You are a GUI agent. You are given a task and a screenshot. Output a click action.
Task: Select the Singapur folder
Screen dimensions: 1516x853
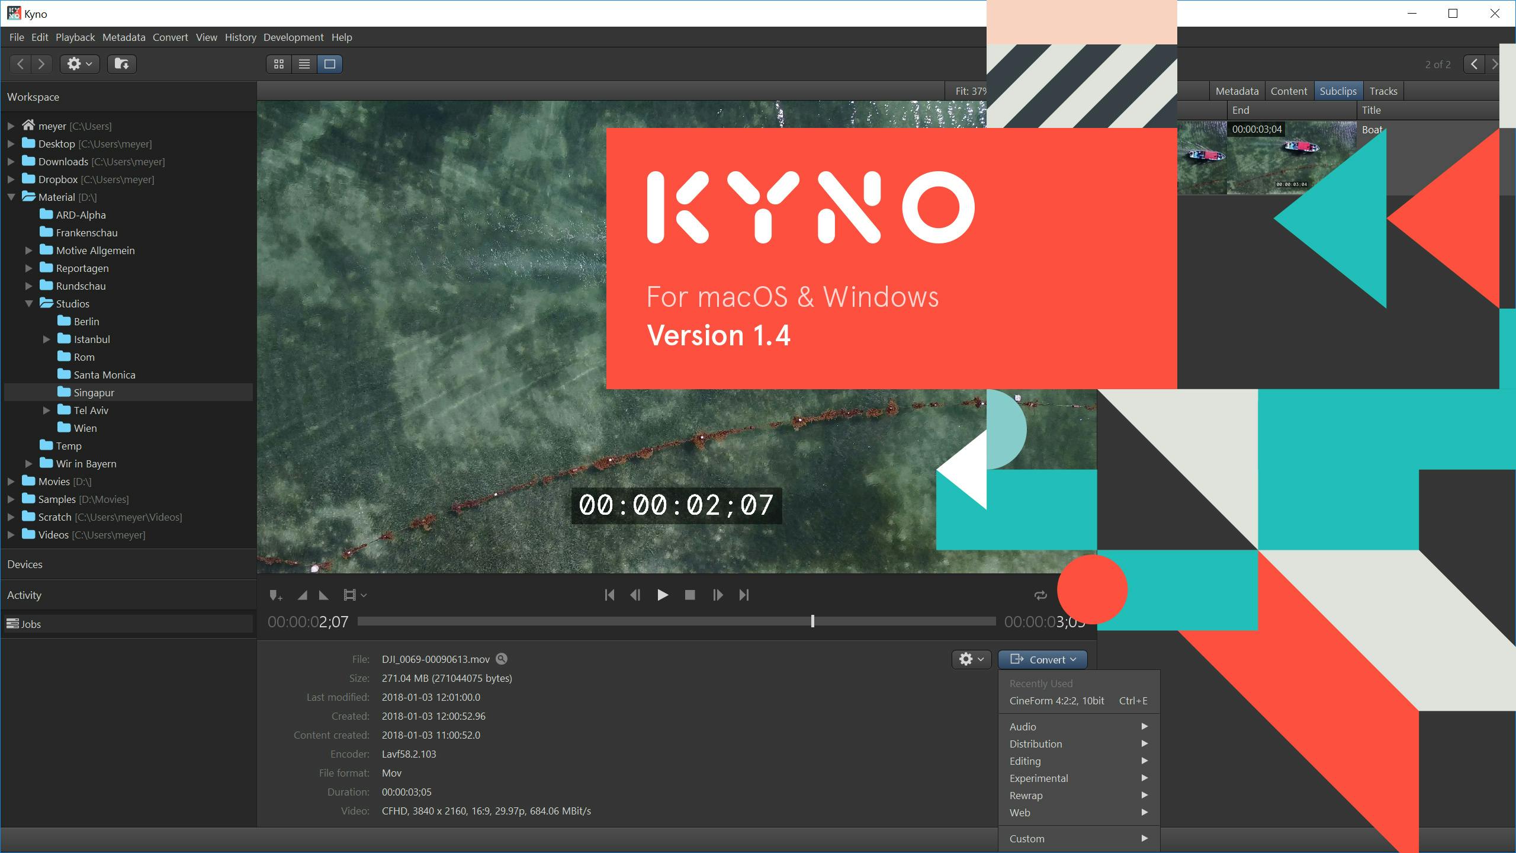[129, 393]
